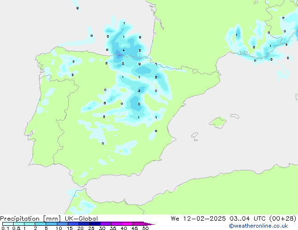Click the legend scale label '25'

(91, 228)
